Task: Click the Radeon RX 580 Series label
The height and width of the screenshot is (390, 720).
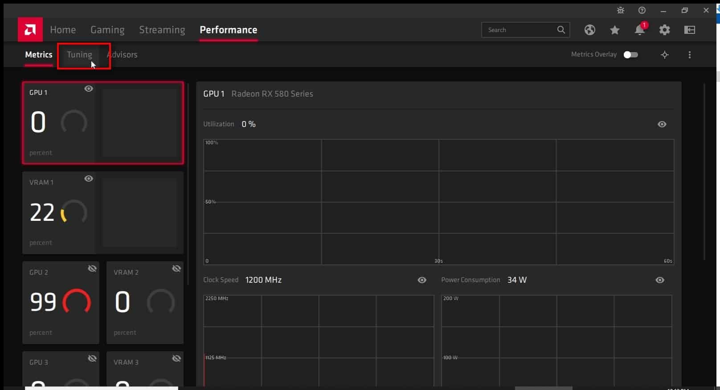Action: 272,94
